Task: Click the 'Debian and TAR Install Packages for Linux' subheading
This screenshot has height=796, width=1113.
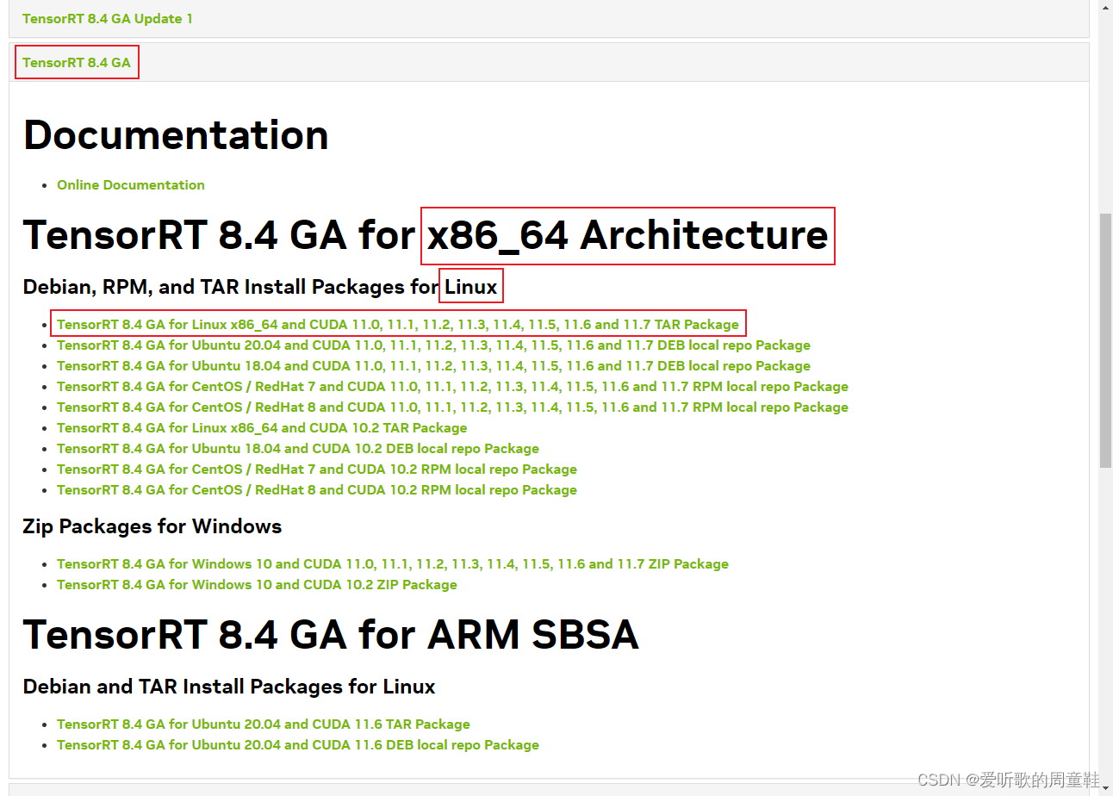Action: 229,687
